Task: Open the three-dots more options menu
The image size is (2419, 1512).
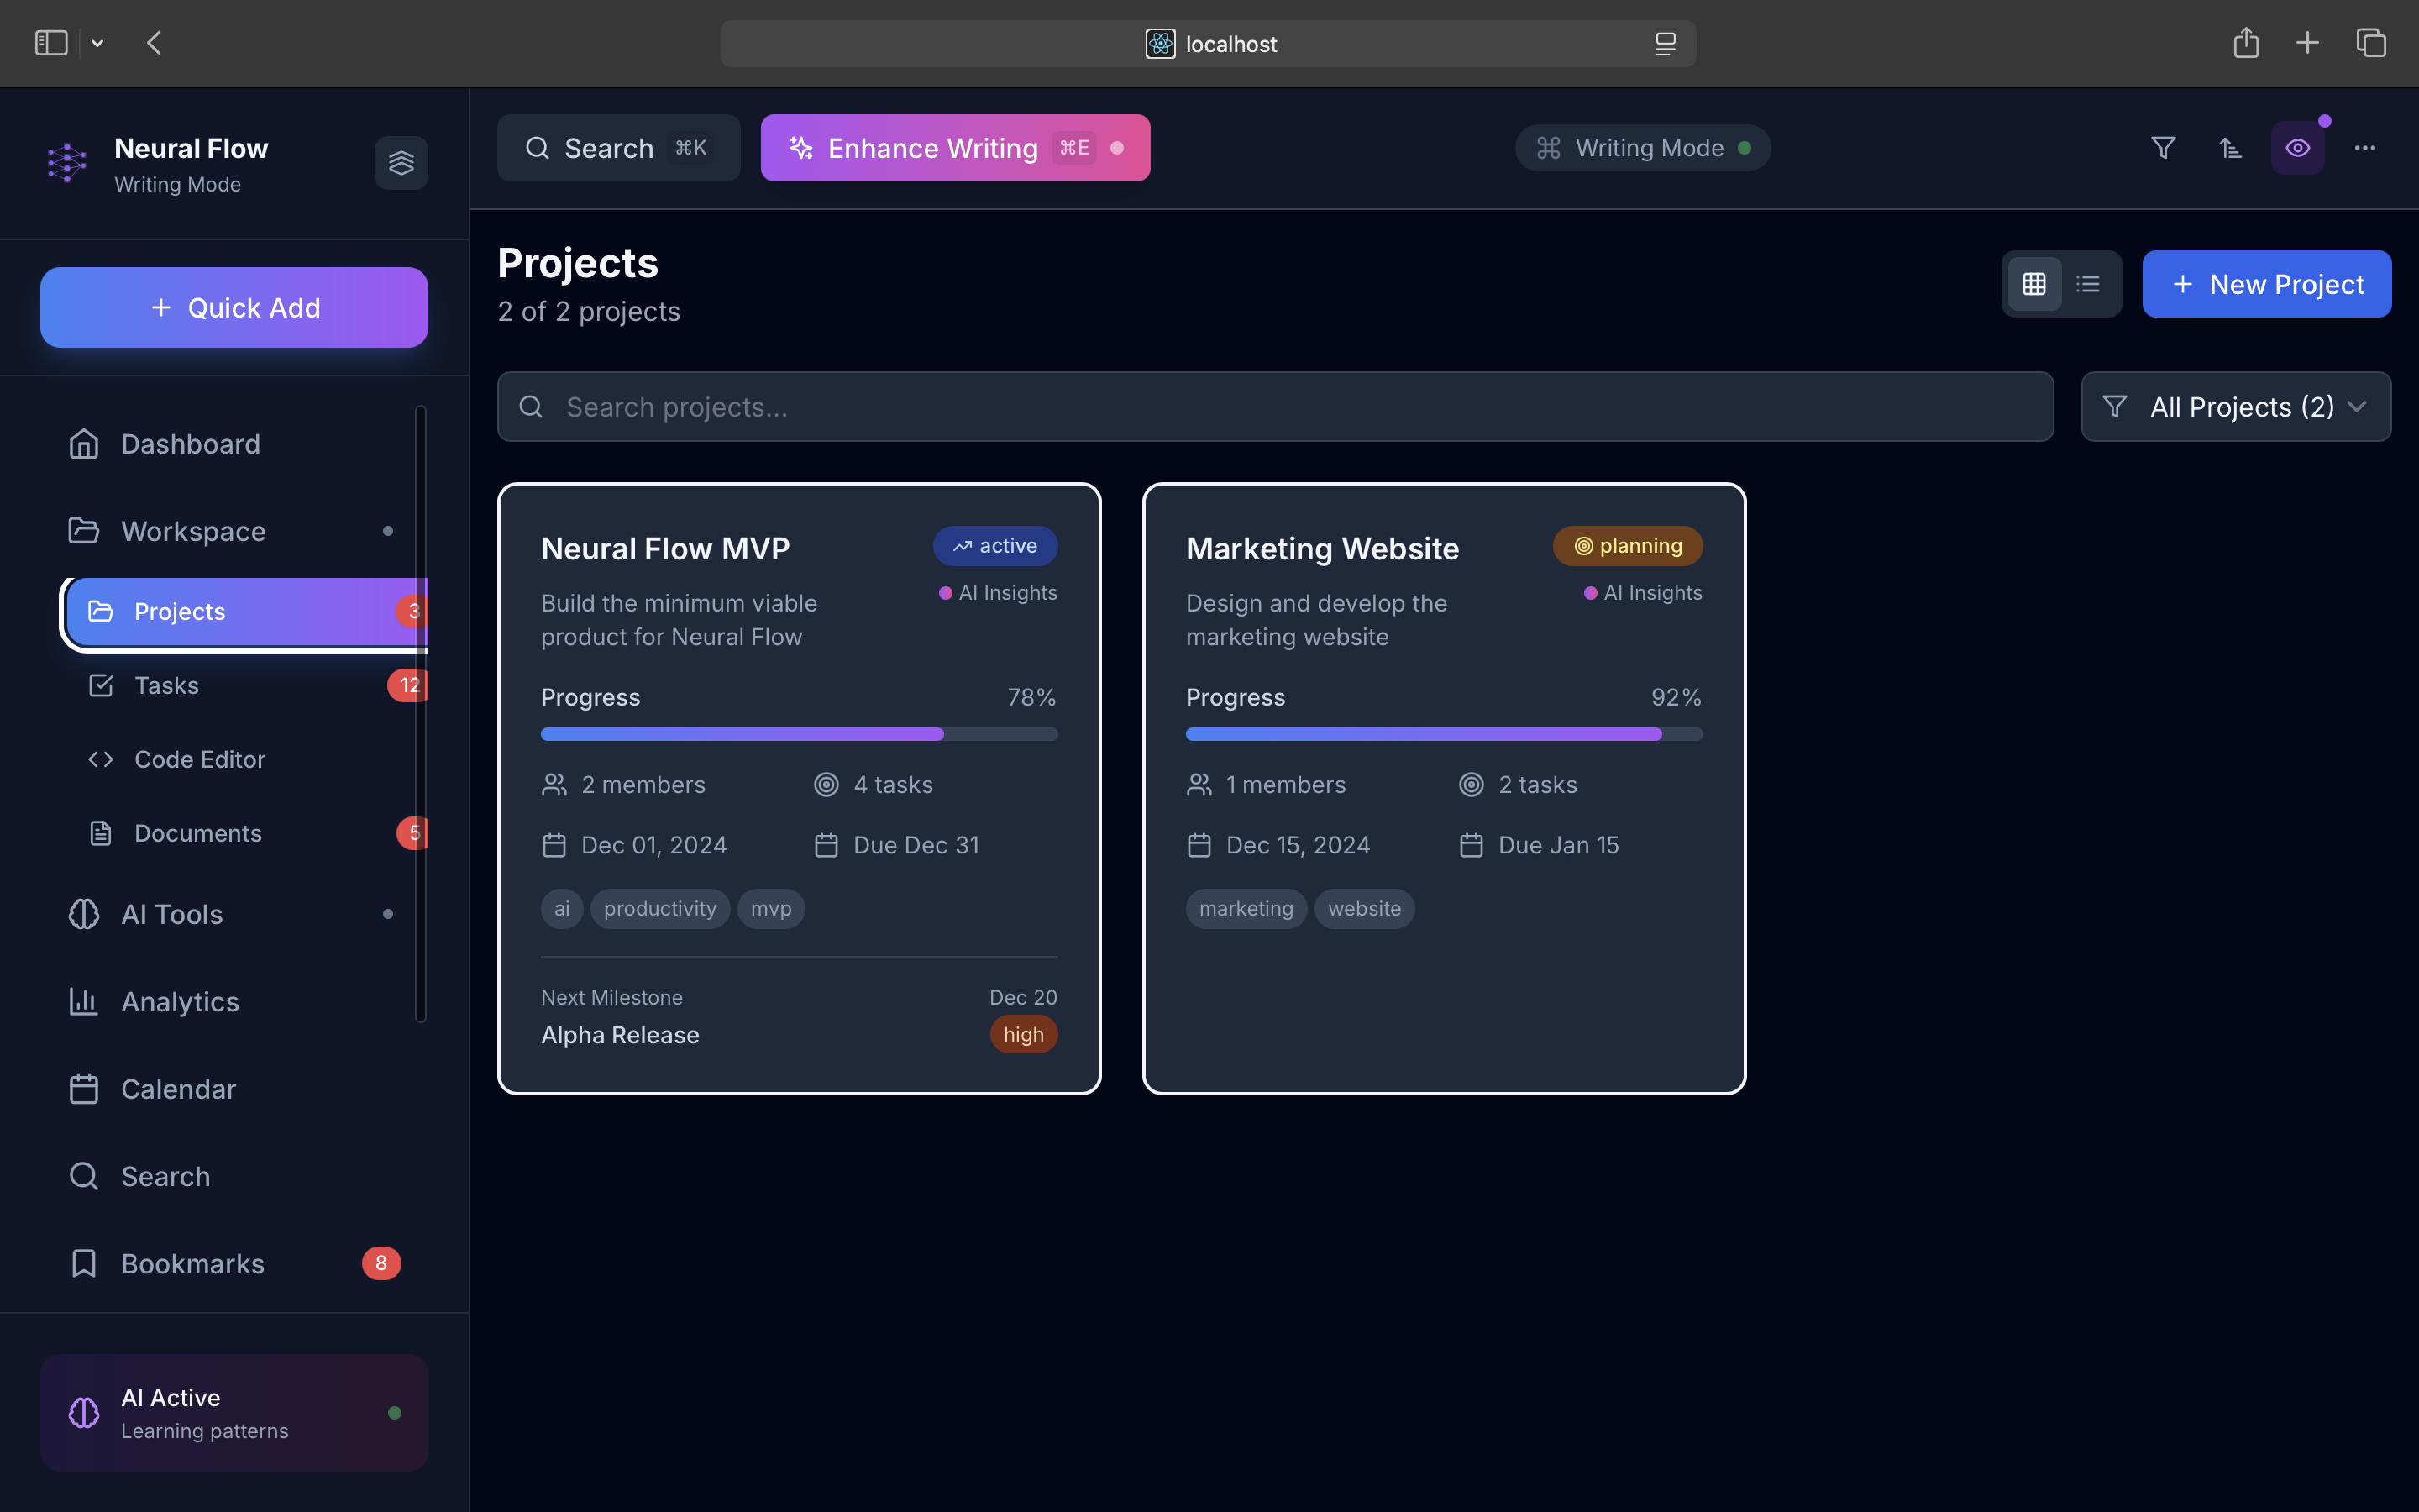Action: click(x=2364, y=148)
